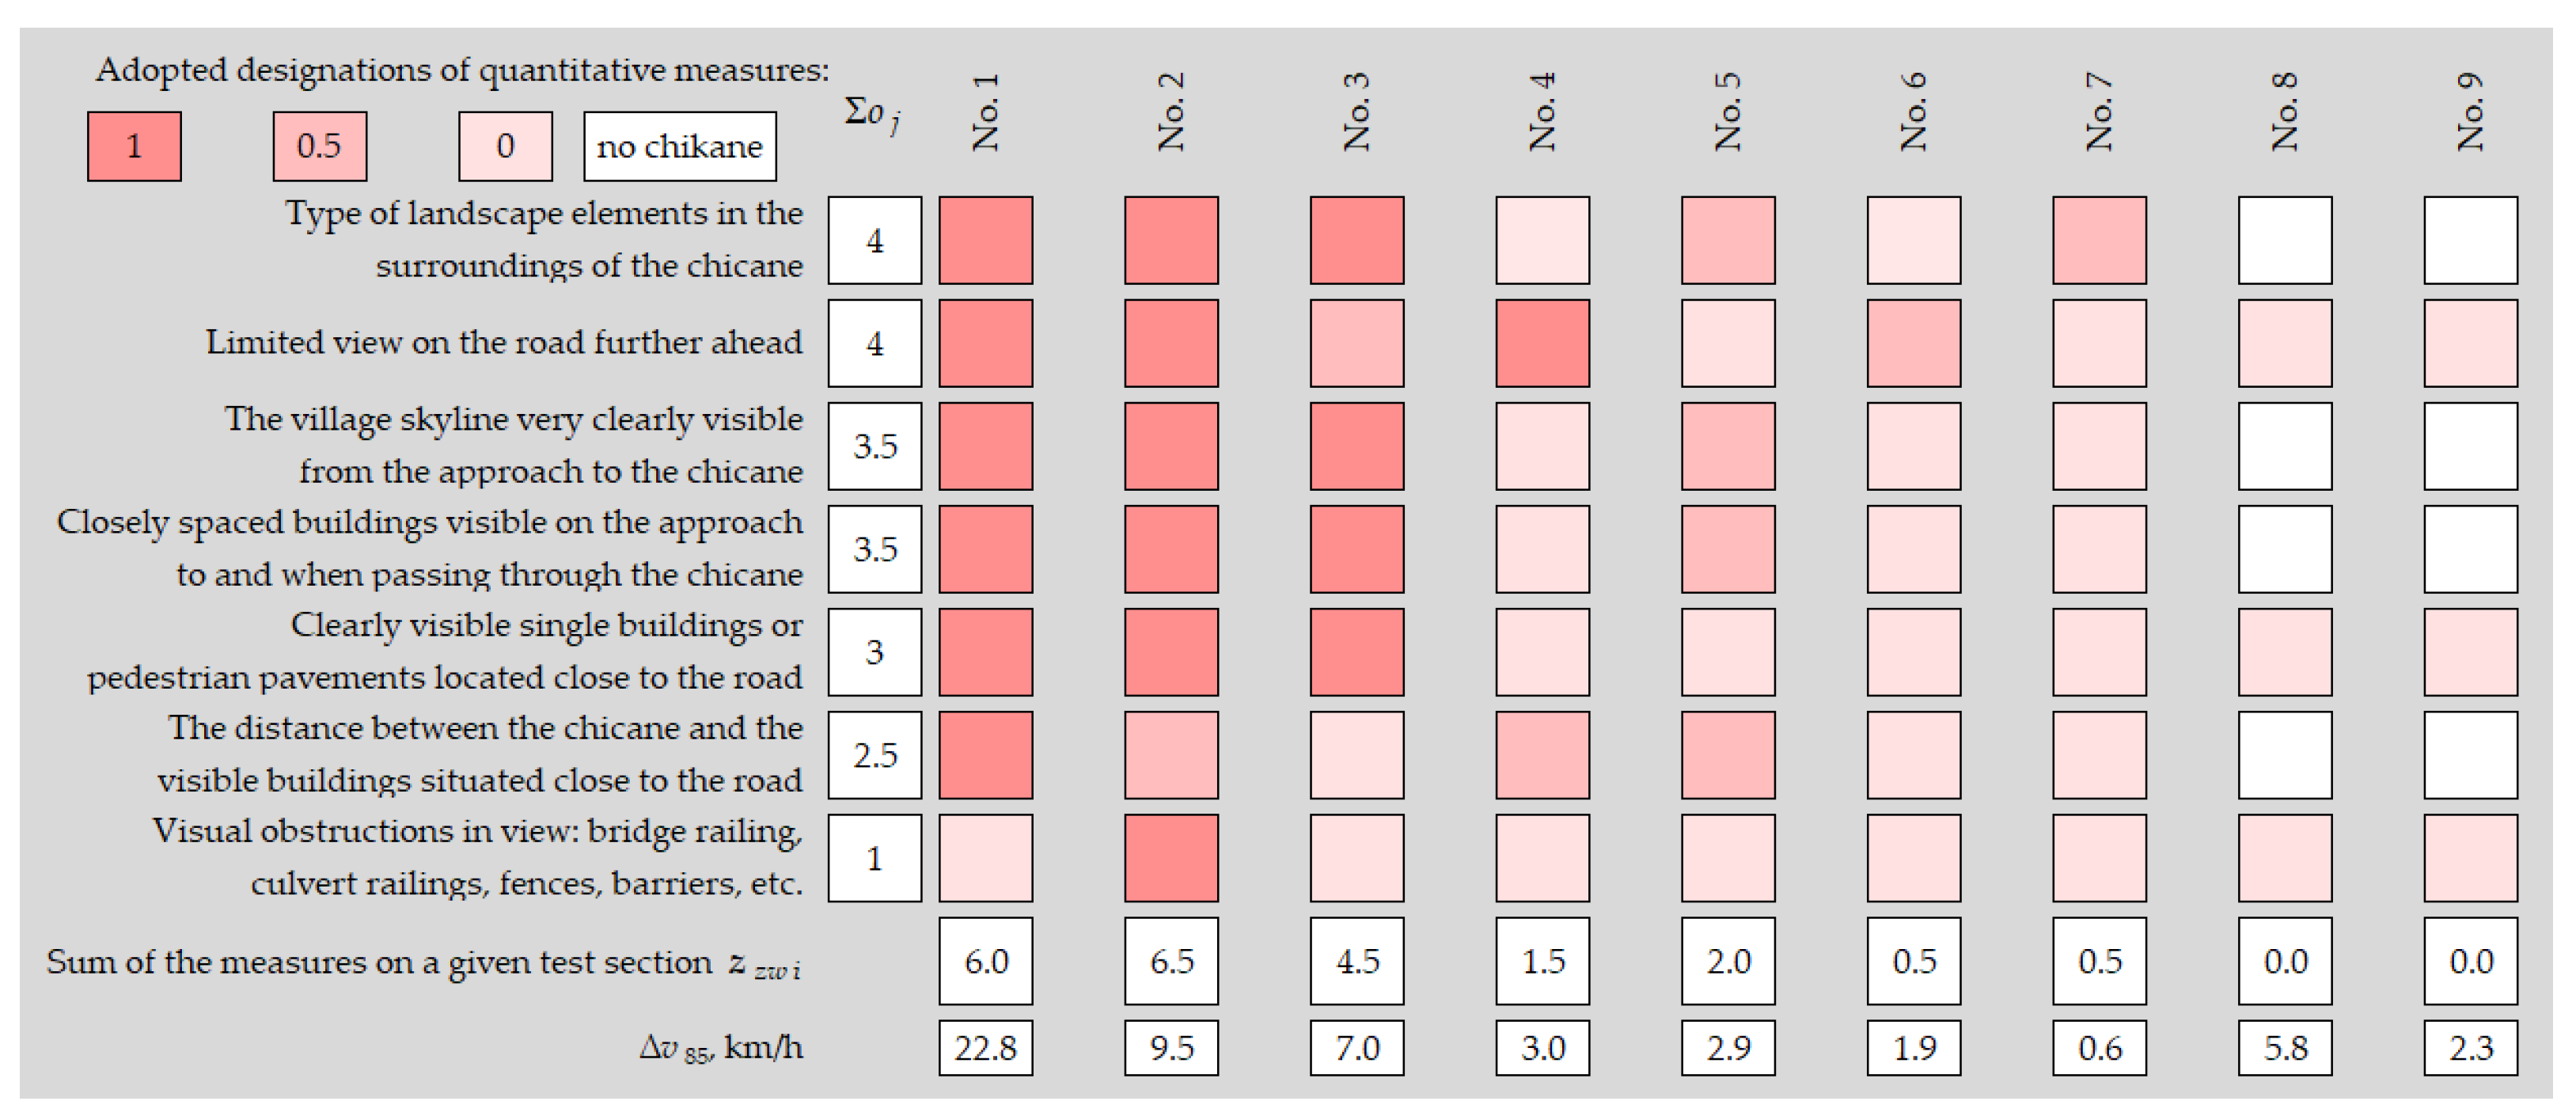Select the Δv85 cell showing 5.8
Image resolution: width=2576 pixels, height=1120 pixels.
coord(2285,1047)
